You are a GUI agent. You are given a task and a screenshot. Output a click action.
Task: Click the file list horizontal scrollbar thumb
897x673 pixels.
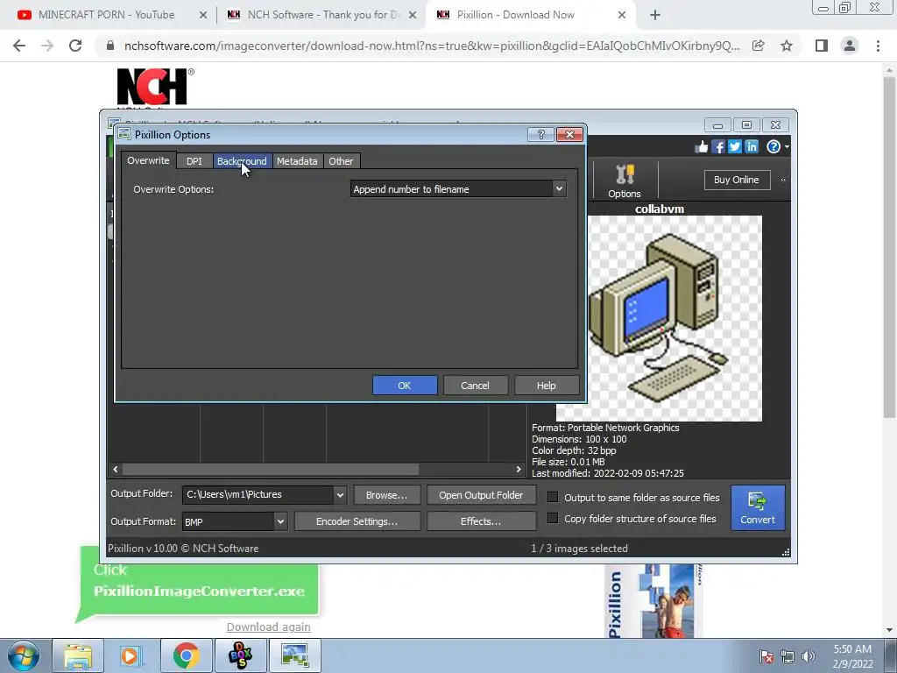[271, 470]
